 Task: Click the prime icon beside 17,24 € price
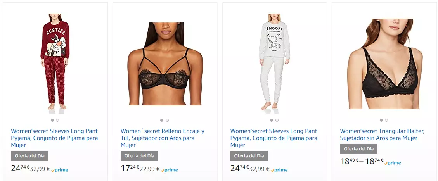pyautogui.click(x=169, y=170)
